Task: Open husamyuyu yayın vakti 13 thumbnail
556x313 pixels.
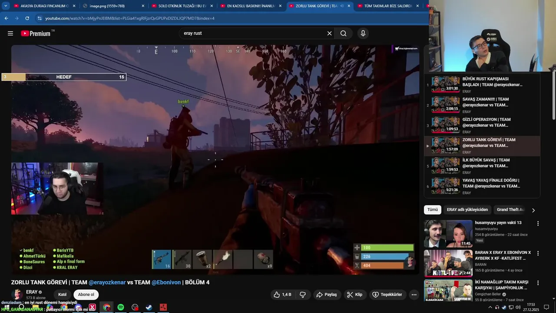Action: tap(448, 233)
